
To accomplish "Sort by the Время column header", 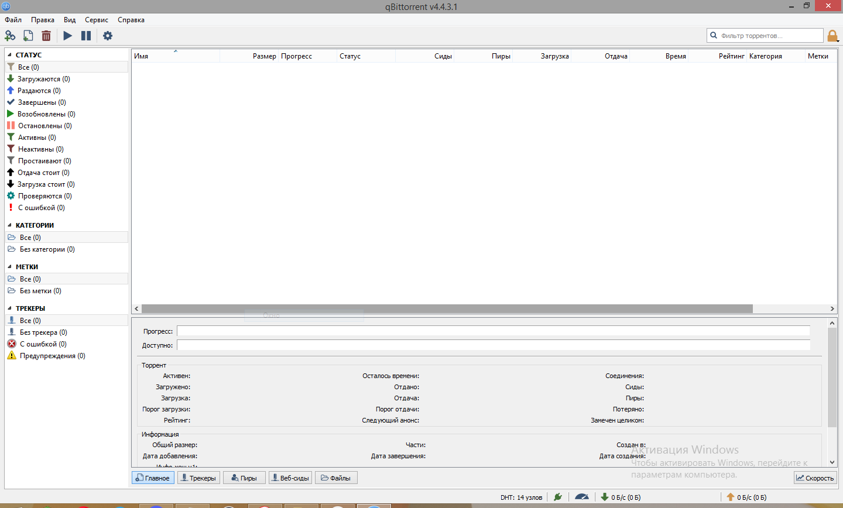I will (x=659, y=56).
